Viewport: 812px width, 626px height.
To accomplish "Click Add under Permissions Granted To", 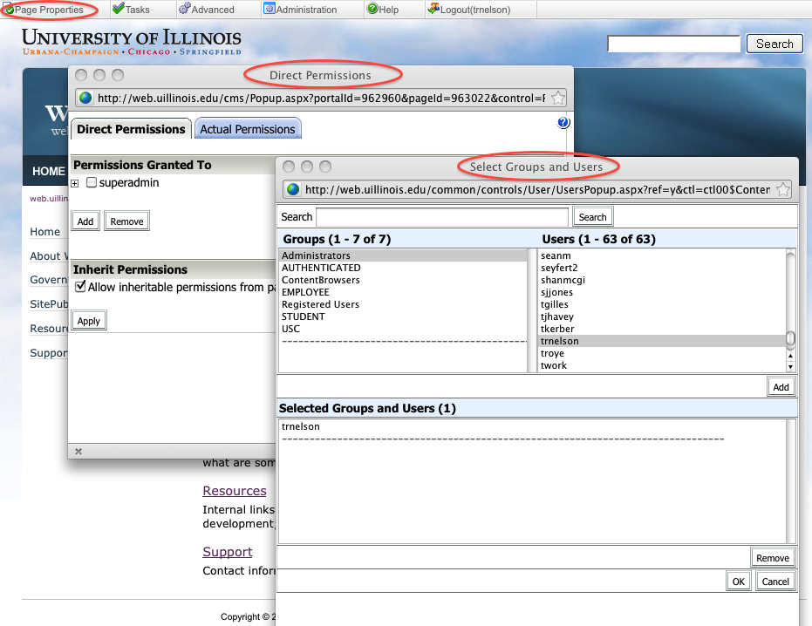I will pyautogui.click(x=85, y=221).
